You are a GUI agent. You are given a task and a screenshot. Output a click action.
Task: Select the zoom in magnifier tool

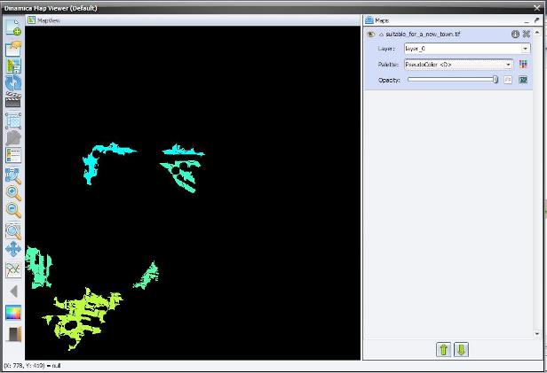[13, 192]
